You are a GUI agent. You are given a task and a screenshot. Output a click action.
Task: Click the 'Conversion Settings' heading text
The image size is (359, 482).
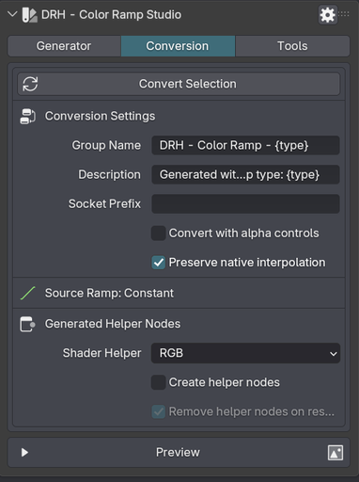(x=100, y=116)
